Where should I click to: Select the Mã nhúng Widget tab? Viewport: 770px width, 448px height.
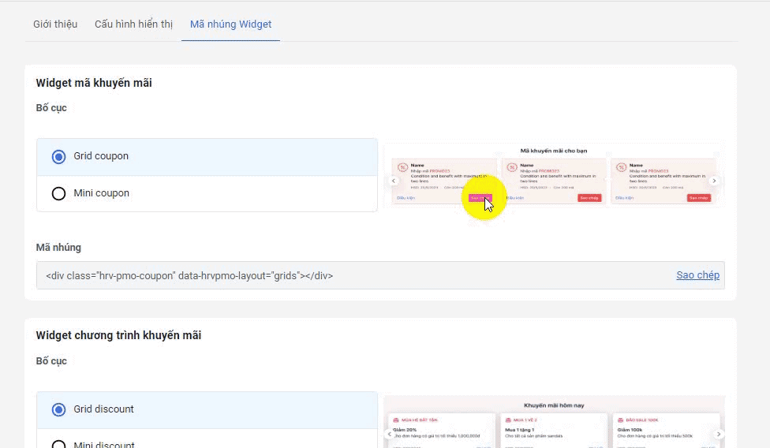click(x=231, y=24)
